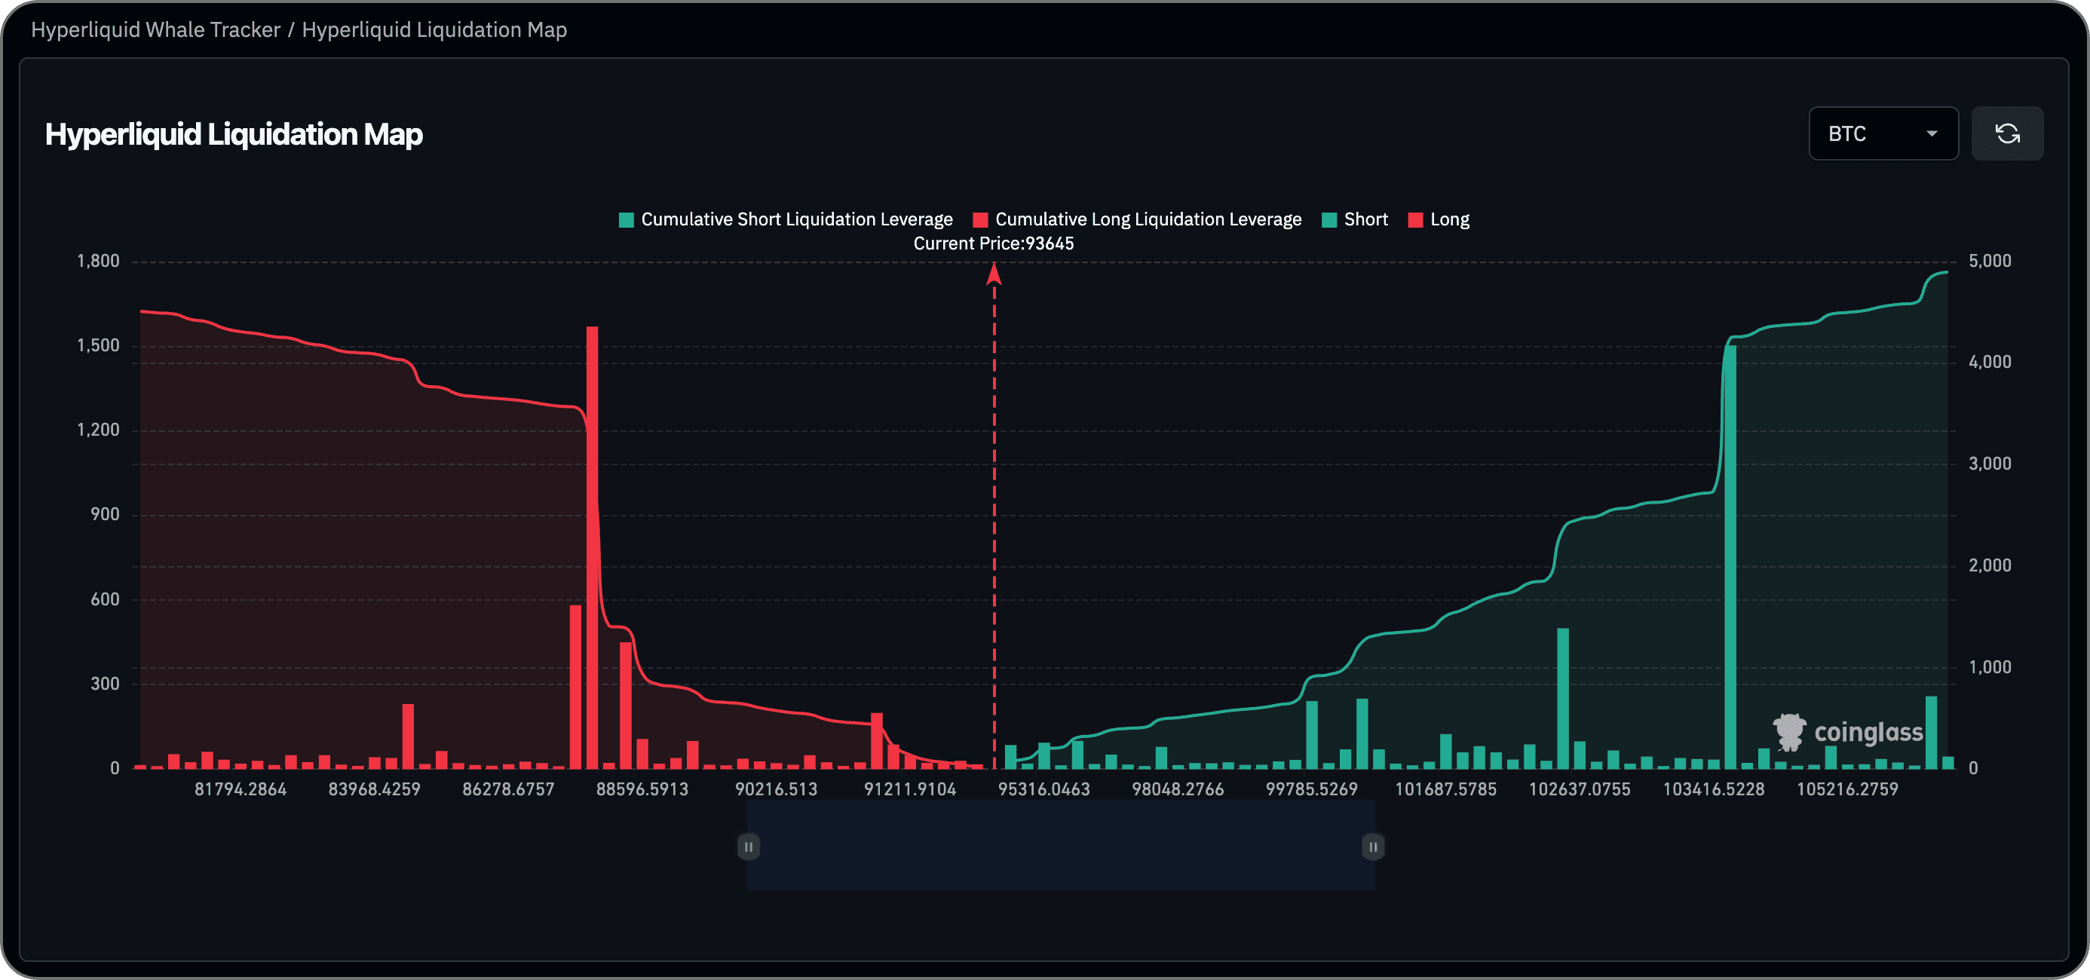Toggle the Long series legend
The height and width of the screenshot is (980, 2090).
click(1449, 220)
